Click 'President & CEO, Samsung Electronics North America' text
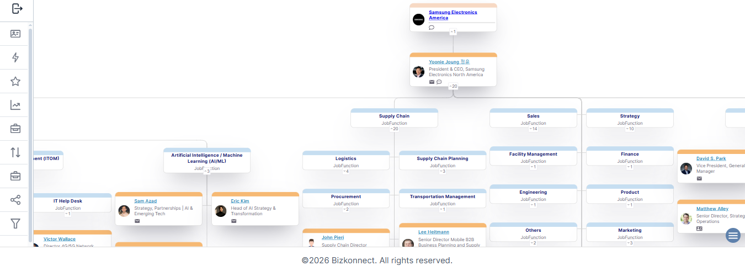The image size is (745, 266). point(456,72)
